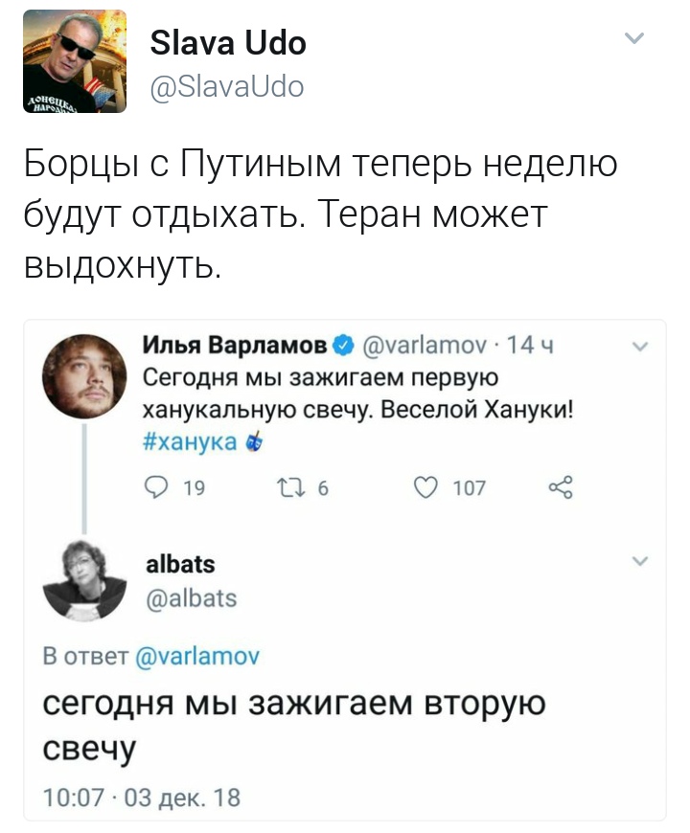Like Varlamov's tweet with the heart icon

pos(425,488)
